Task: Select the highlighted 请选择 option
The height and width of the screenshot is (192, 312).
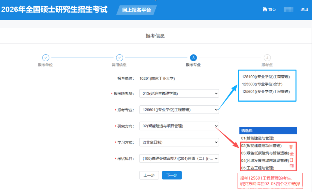Action: pyautogui.click(x=268, y=131)
